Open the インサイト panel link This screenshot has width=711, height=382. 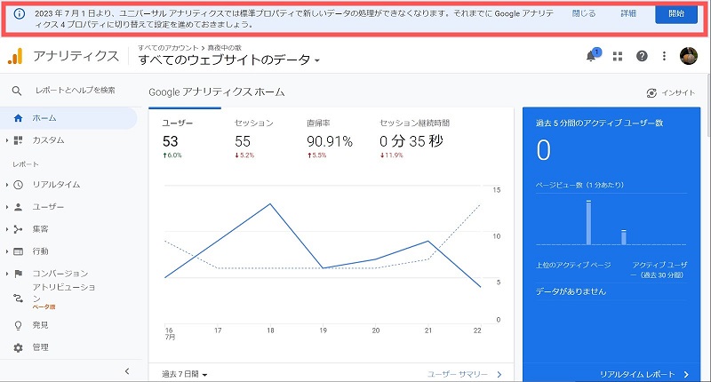point(671,93)
